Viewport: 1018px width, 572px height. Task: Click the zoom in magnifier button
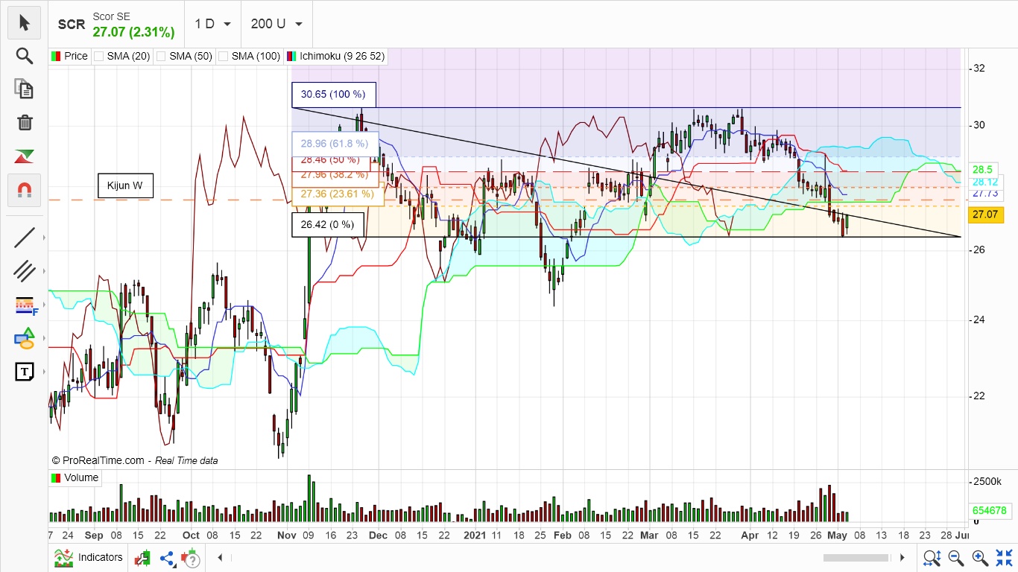click(980, 557)
